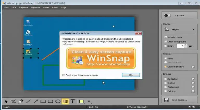Enable the Reflection effect checkbox

(166, 79)
